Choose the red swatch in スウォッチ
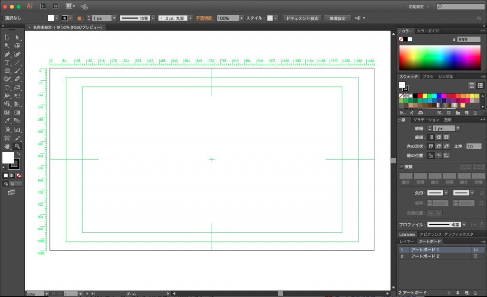This screenshot has height=297, width=487. [x=420, y=96]
